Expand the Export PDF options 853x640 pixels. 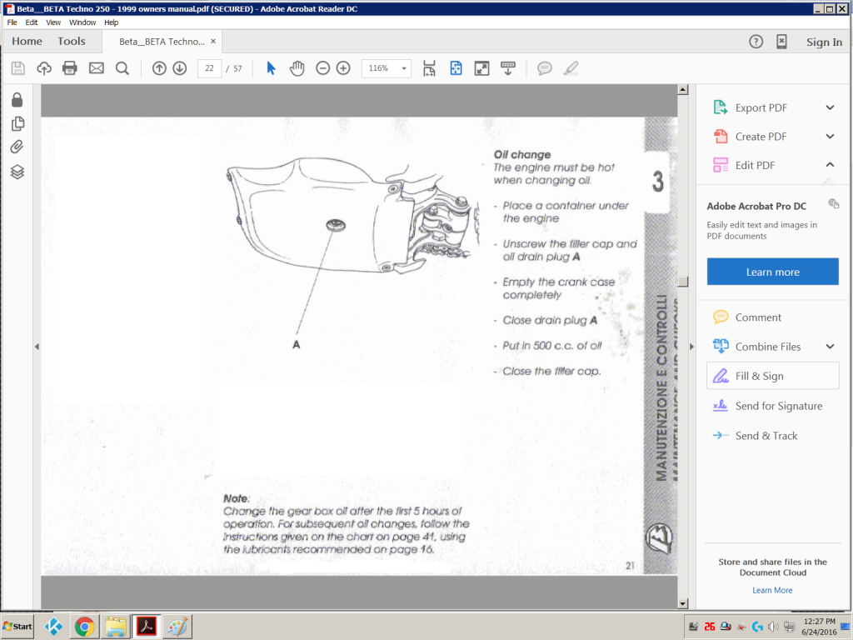click(x=830, y=107)
